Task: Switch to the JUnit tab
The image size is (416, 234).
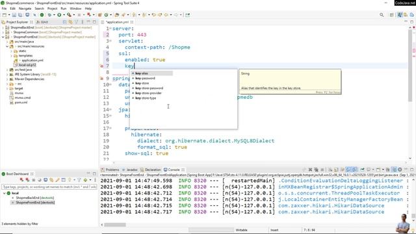Action: pos(42,22)
